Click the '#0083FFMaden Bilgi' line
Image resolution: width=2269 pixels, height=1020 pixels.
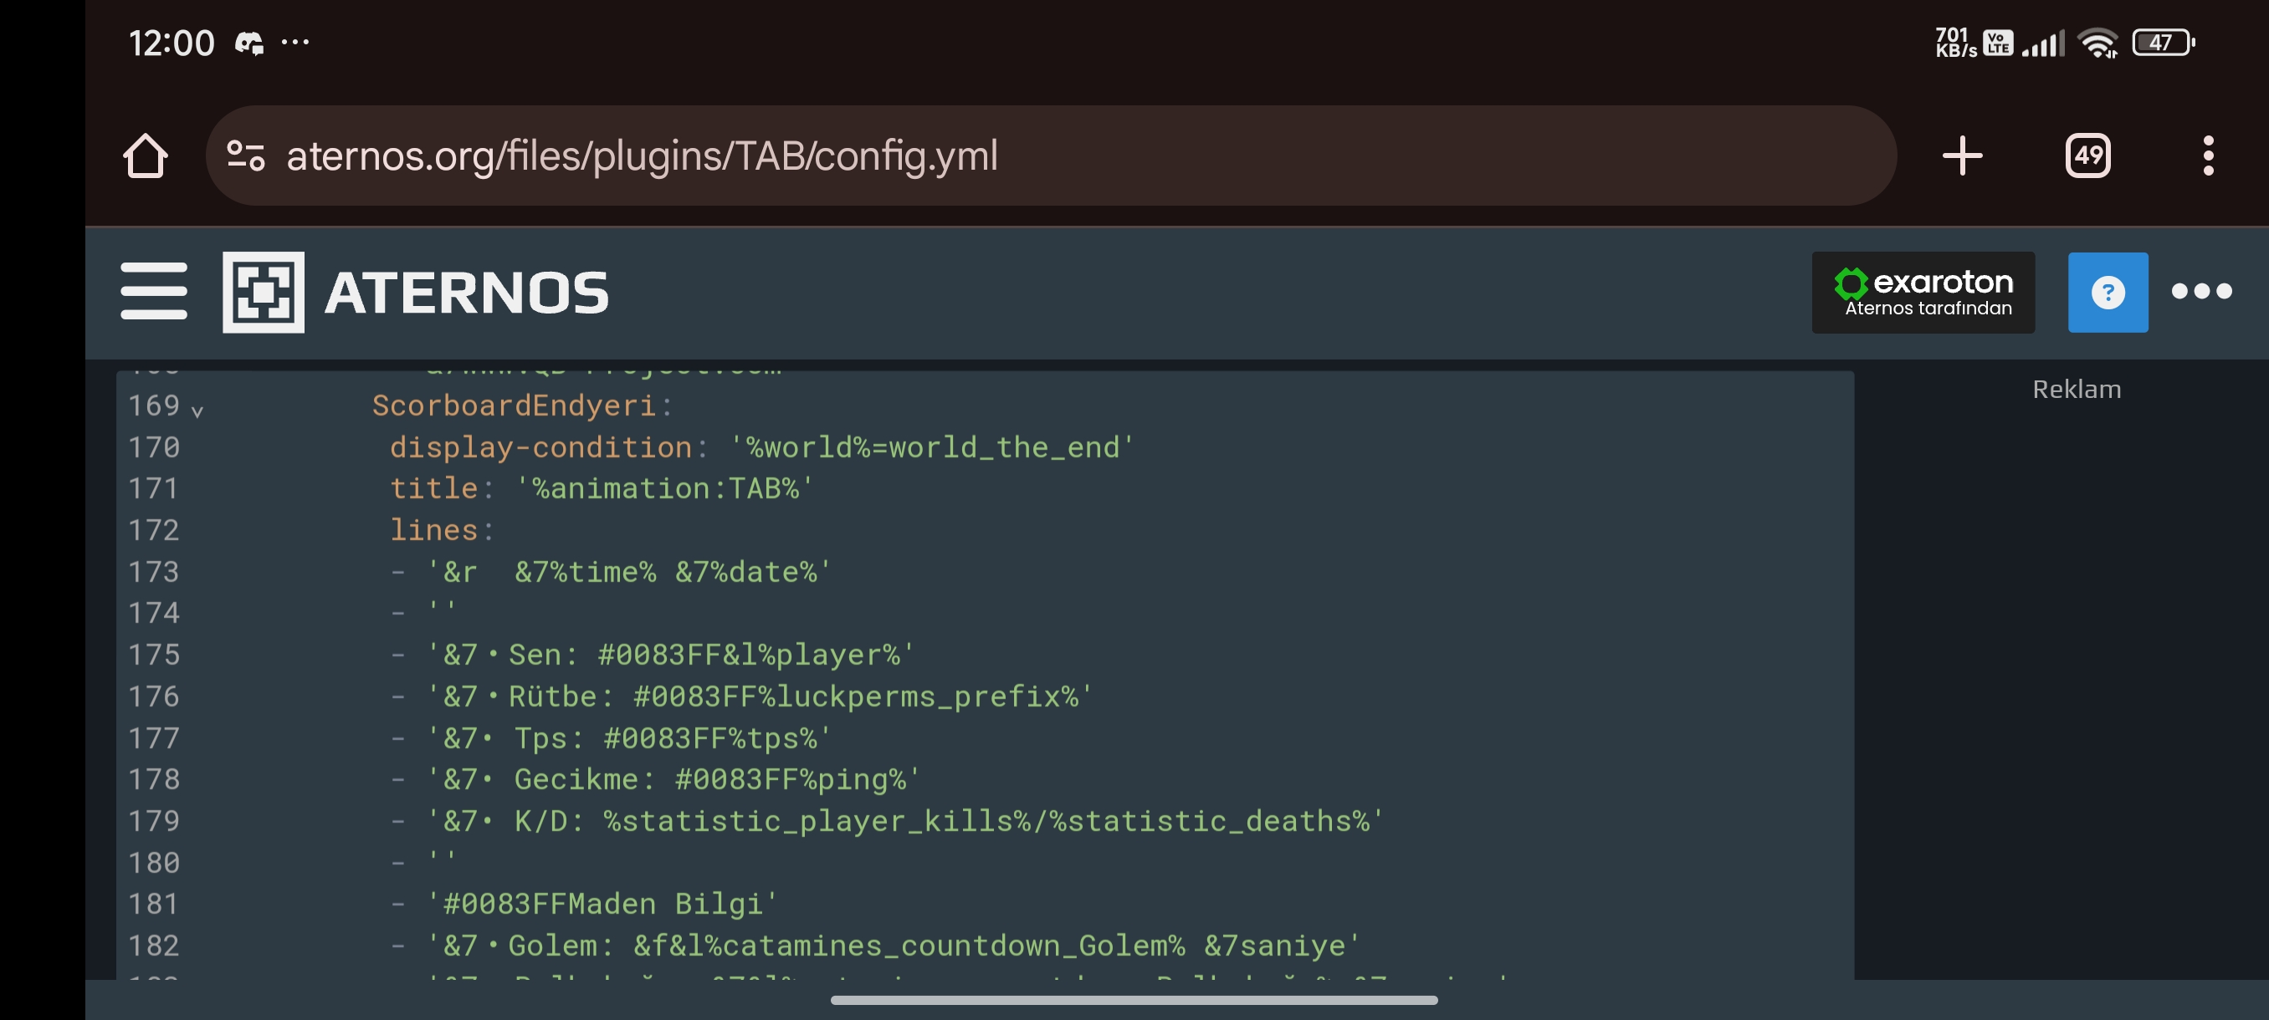[602, 904]
